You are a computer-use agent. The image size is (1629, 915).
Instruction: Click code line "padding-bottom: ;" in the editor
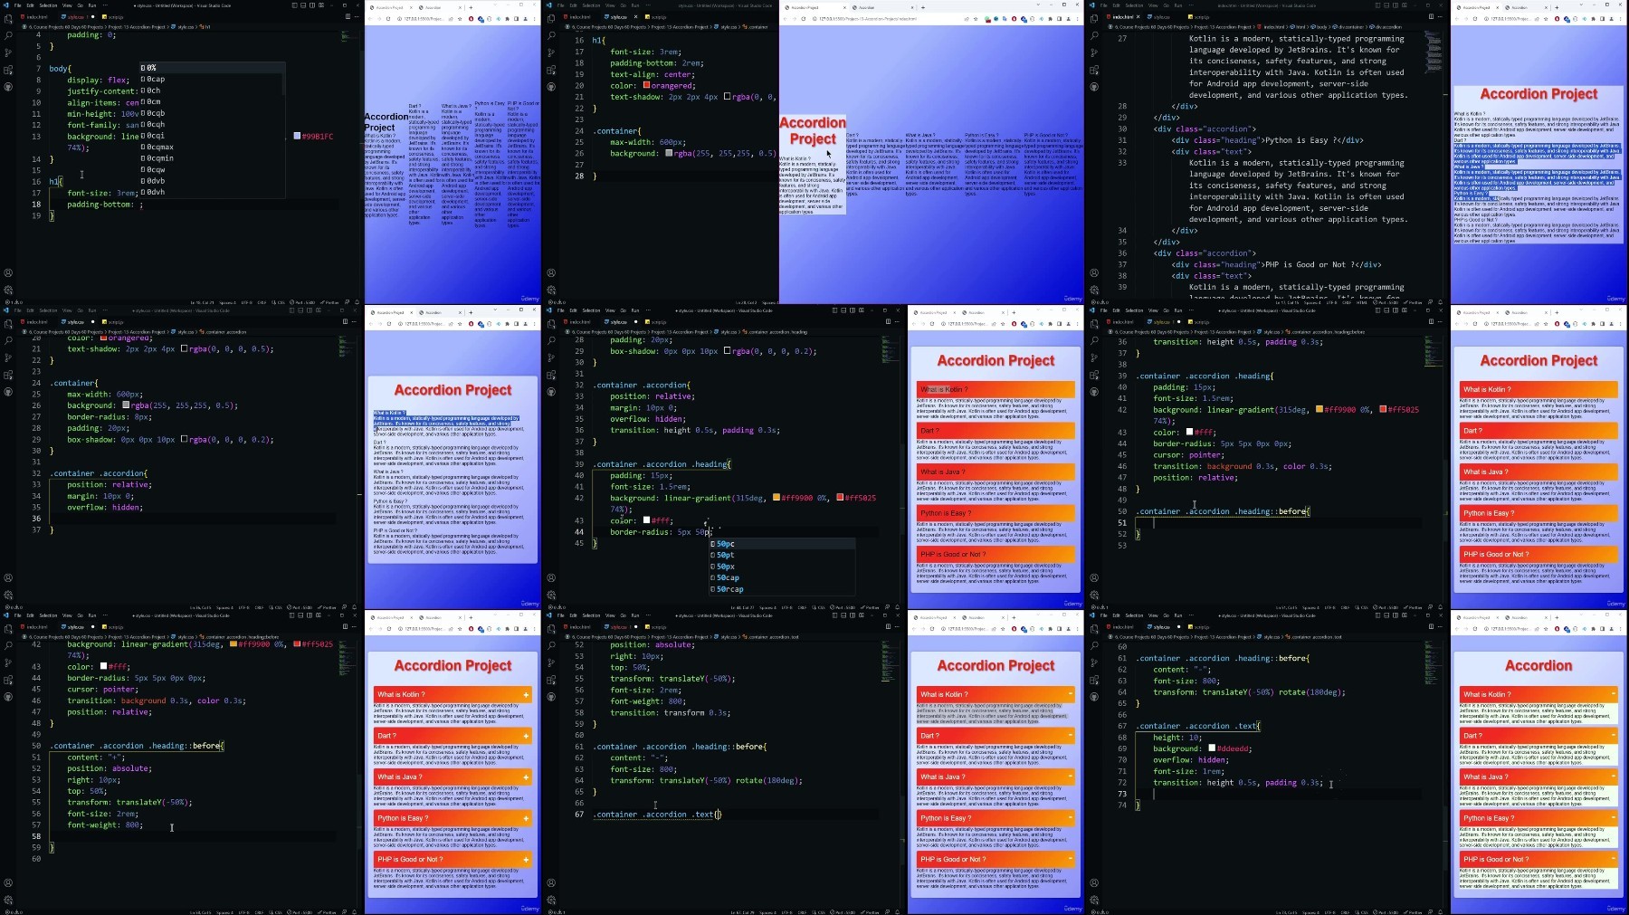pos(105,205)
